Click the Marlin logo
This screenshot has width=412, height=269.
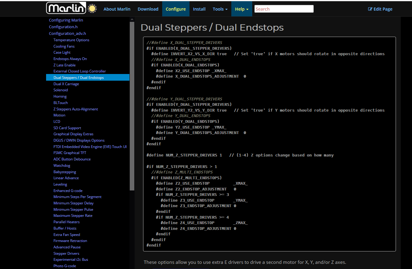pyautogui.click(x=66, y=8)
